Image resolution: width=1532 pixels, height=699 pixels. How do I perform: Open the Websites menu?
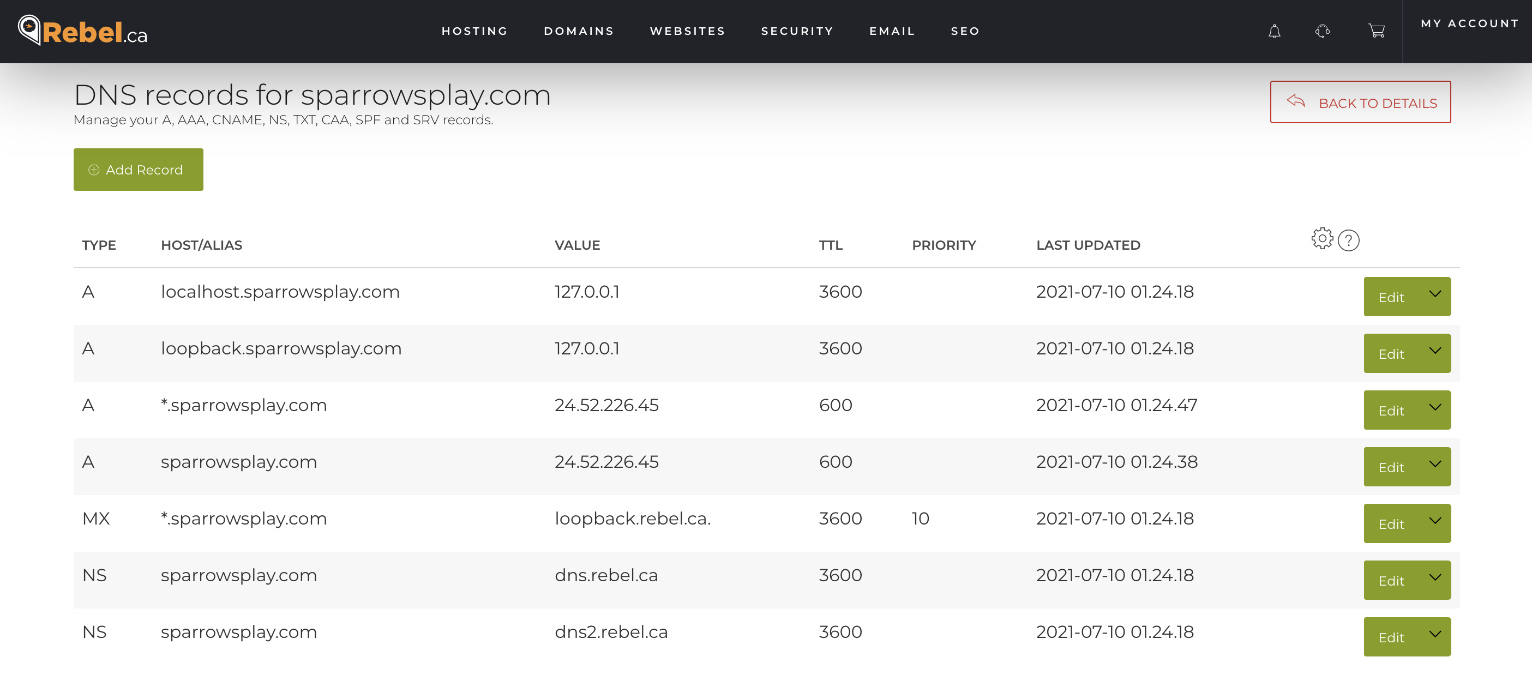[x=688, y=31]
